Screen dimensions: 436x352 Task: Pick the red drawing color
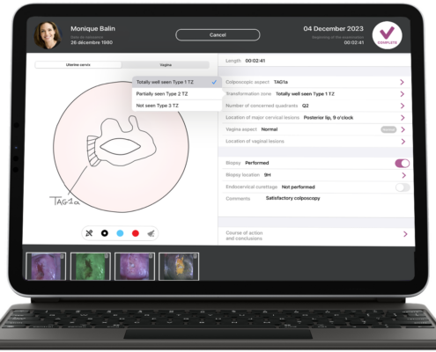pyautogui.click(x=136, y=233)
